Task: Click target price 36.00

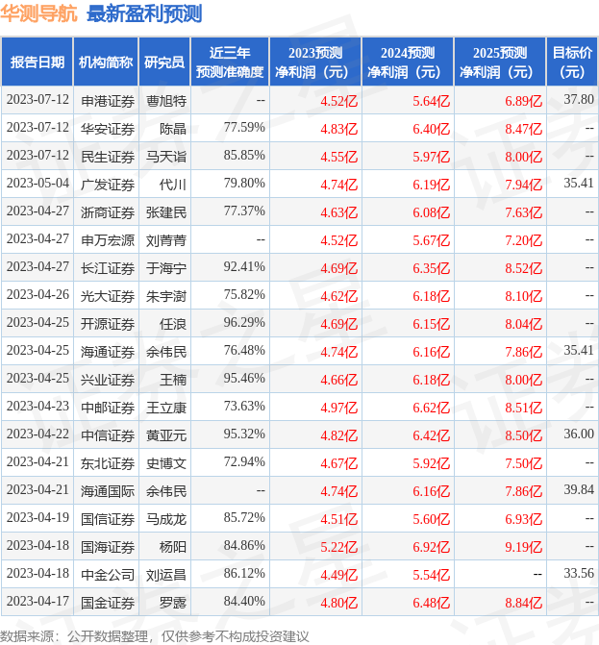Action: click(579, 434)
